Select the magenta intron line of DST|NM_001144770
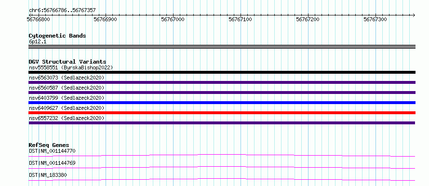Viewport: 429px width, 186px height. tap(222, 155)
